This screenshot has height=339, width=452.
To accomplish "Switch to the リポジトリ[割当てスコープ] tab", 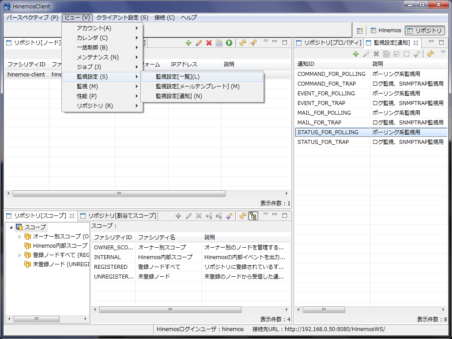I will click(x=118, y=215).
